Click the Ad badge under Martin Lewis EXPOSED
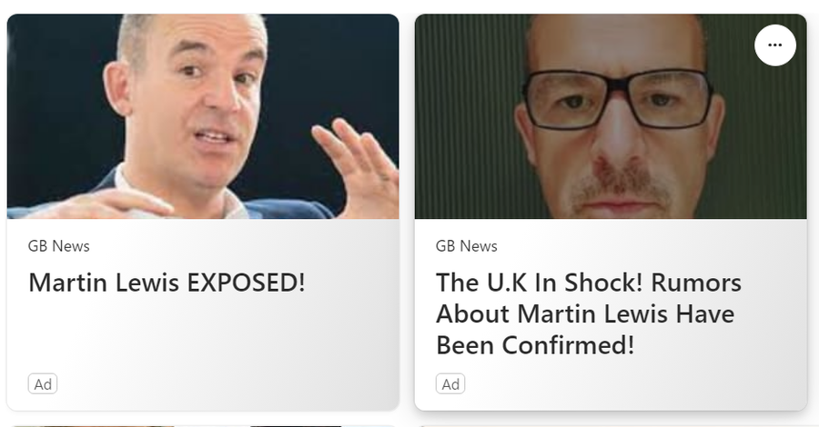The height and width of the screenshot is (427, 819). pos(43,384)
